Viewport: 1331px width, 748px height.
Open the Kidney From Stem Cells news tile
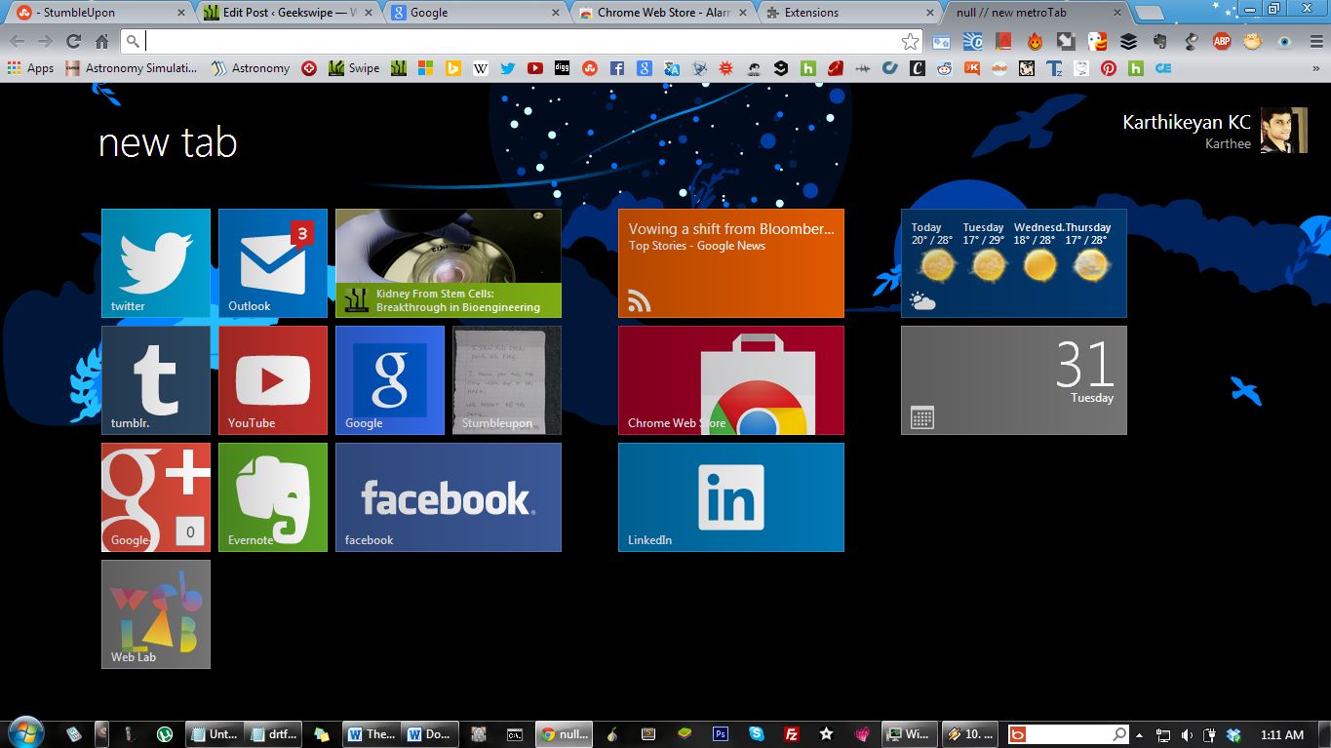(x=449, y=263)
